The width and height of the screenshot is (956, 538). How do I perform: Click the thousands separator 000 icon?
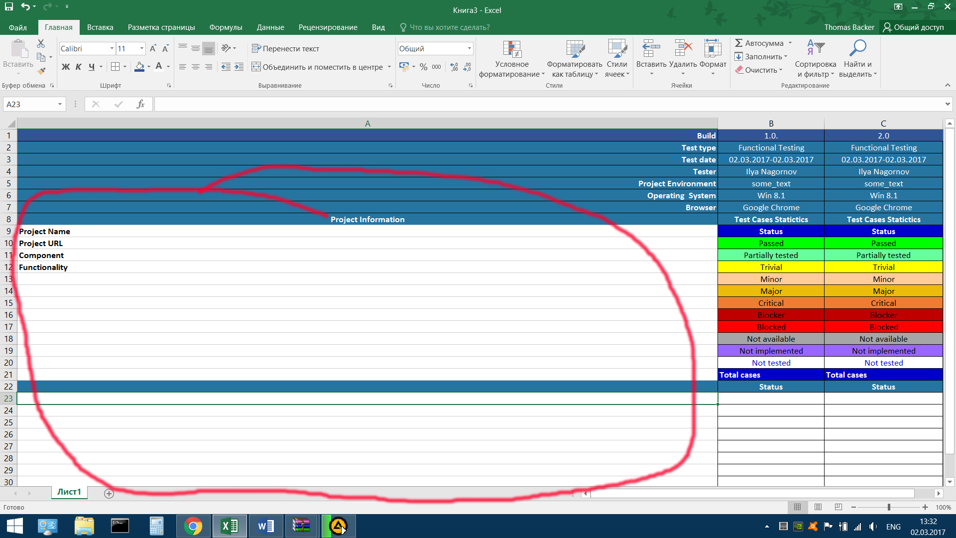[x=436, y=67]
